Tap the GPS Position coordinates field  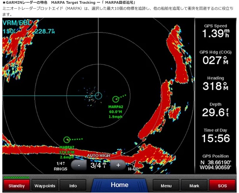click(215, 162)
